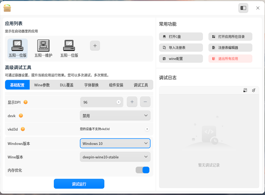Start 调试运行 debug run
The height and width of the screenshot is (195, 265).
tap(79, 184)
